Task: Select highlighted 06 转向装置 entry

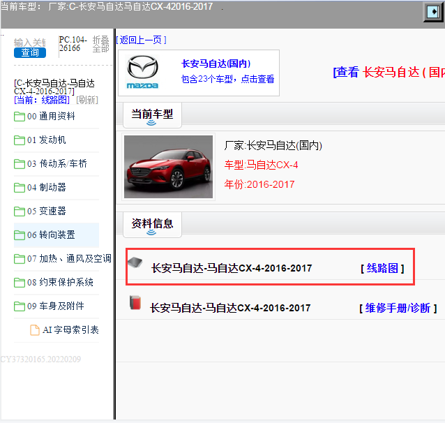Action: 51,235
